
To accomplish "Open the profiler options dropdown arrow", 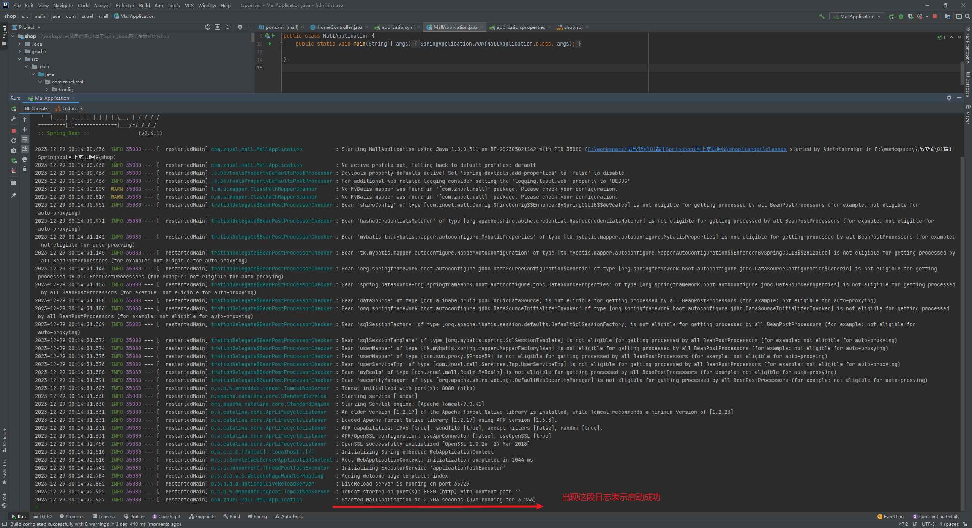I will [x=927, y=16].
